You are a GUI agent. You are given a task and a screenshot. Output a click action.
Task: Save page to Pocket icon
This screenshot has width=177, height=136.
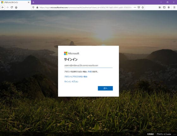[139, 7]
